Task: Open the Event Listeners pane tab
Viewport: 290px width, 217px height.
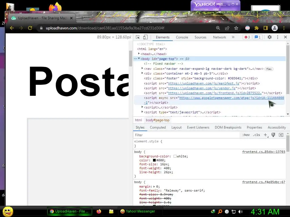Action: click(198, 127)
